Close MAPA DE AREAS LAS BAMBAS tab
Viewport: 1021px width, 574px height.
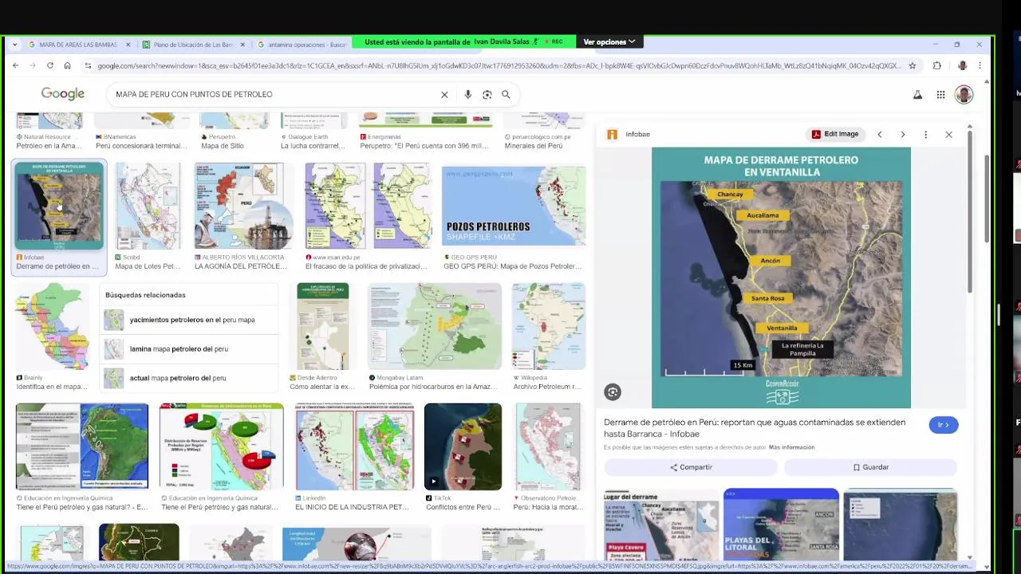(x=128, y=45)
